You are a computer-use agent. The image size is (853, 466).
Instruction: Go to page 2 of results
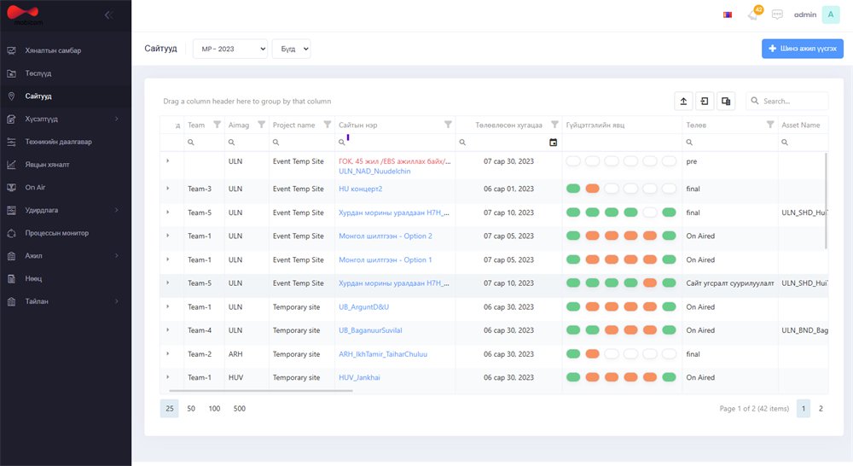coord(821,408)
